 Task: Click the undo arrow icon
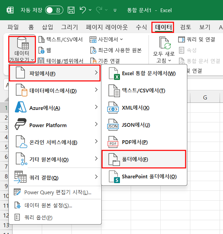[83, 10]
